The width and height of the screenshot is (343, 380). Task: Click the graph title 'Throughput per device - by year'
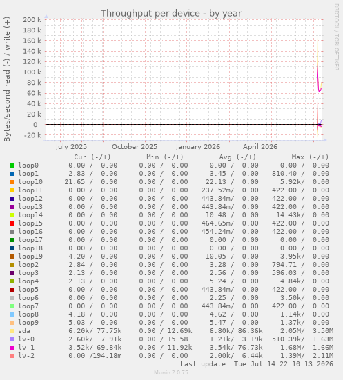click(x=171, y=13)
